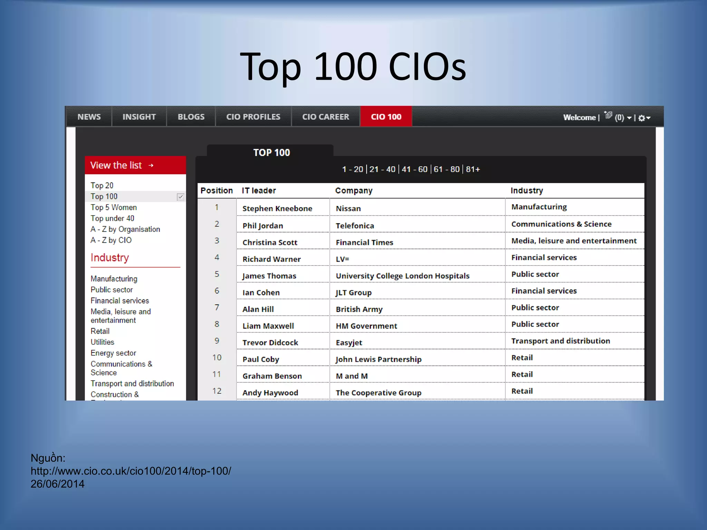The image size is (707, 530).
Task: Switch to the INSIGHT tab
Action: (139, 117)
